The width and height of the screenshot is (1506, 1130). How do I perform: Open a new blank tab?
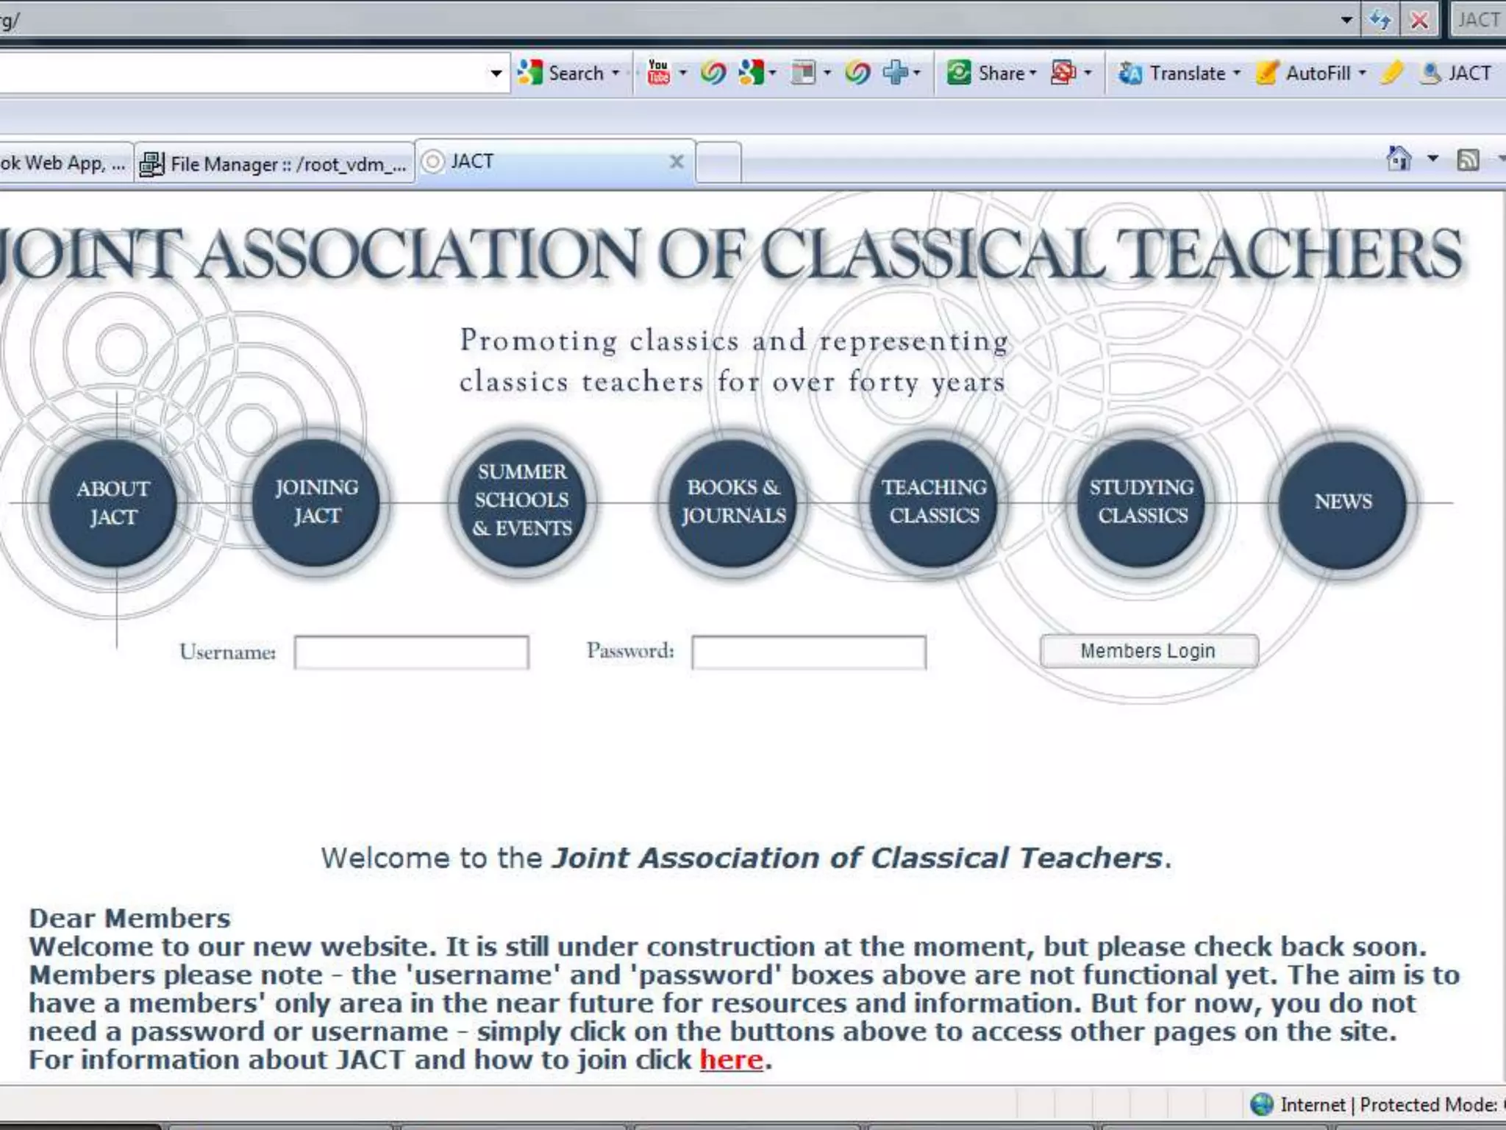point(718,163)
